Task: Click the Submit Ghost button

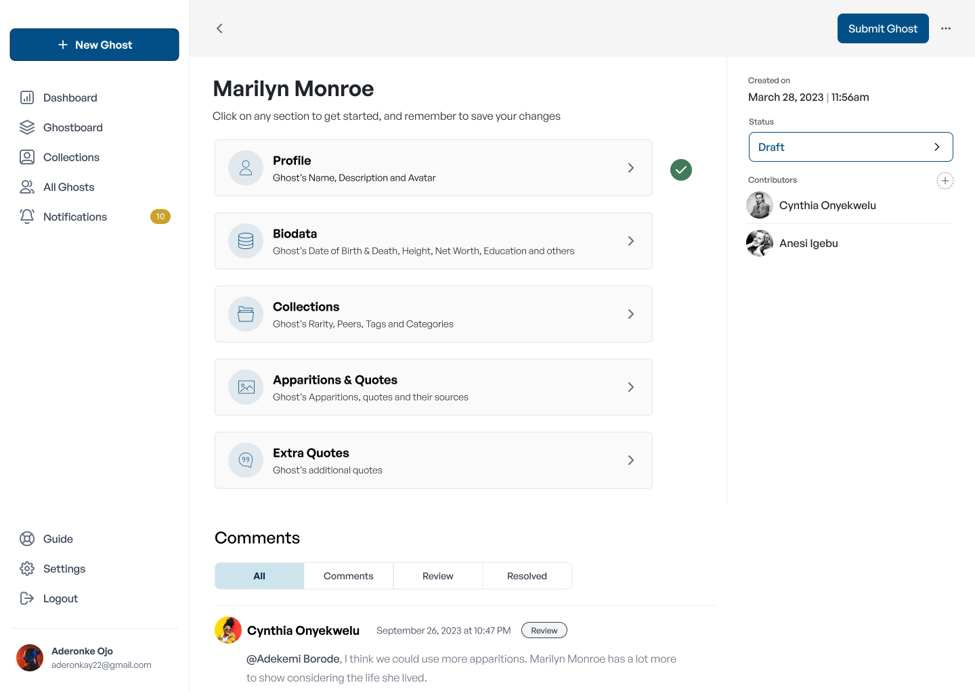Action: point(883,28)
